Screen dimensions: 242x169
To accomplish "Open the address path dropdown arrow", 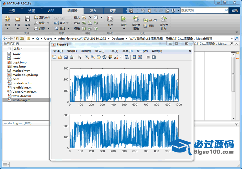I will tap(232, 38).
